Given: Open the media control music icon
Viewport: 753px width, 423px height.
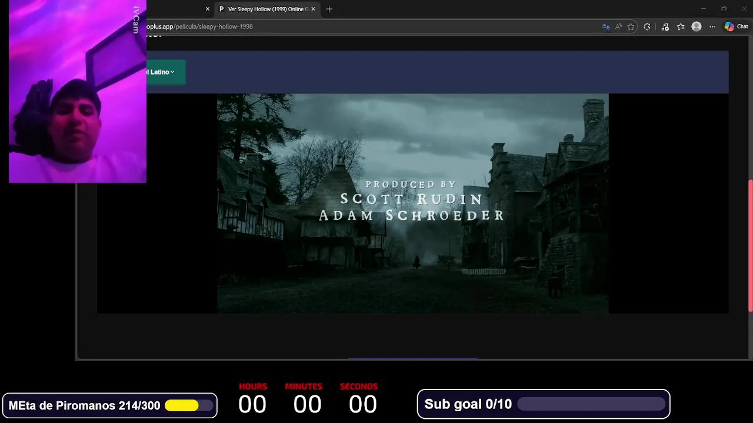Looking at the screenshot, I should click(665, 26).
